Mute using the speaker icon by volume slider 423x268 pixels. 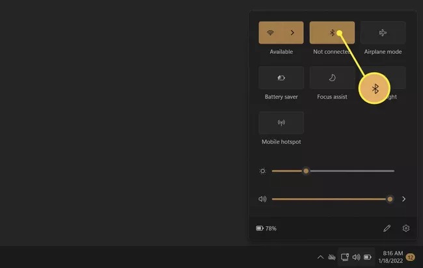point(262,199)
